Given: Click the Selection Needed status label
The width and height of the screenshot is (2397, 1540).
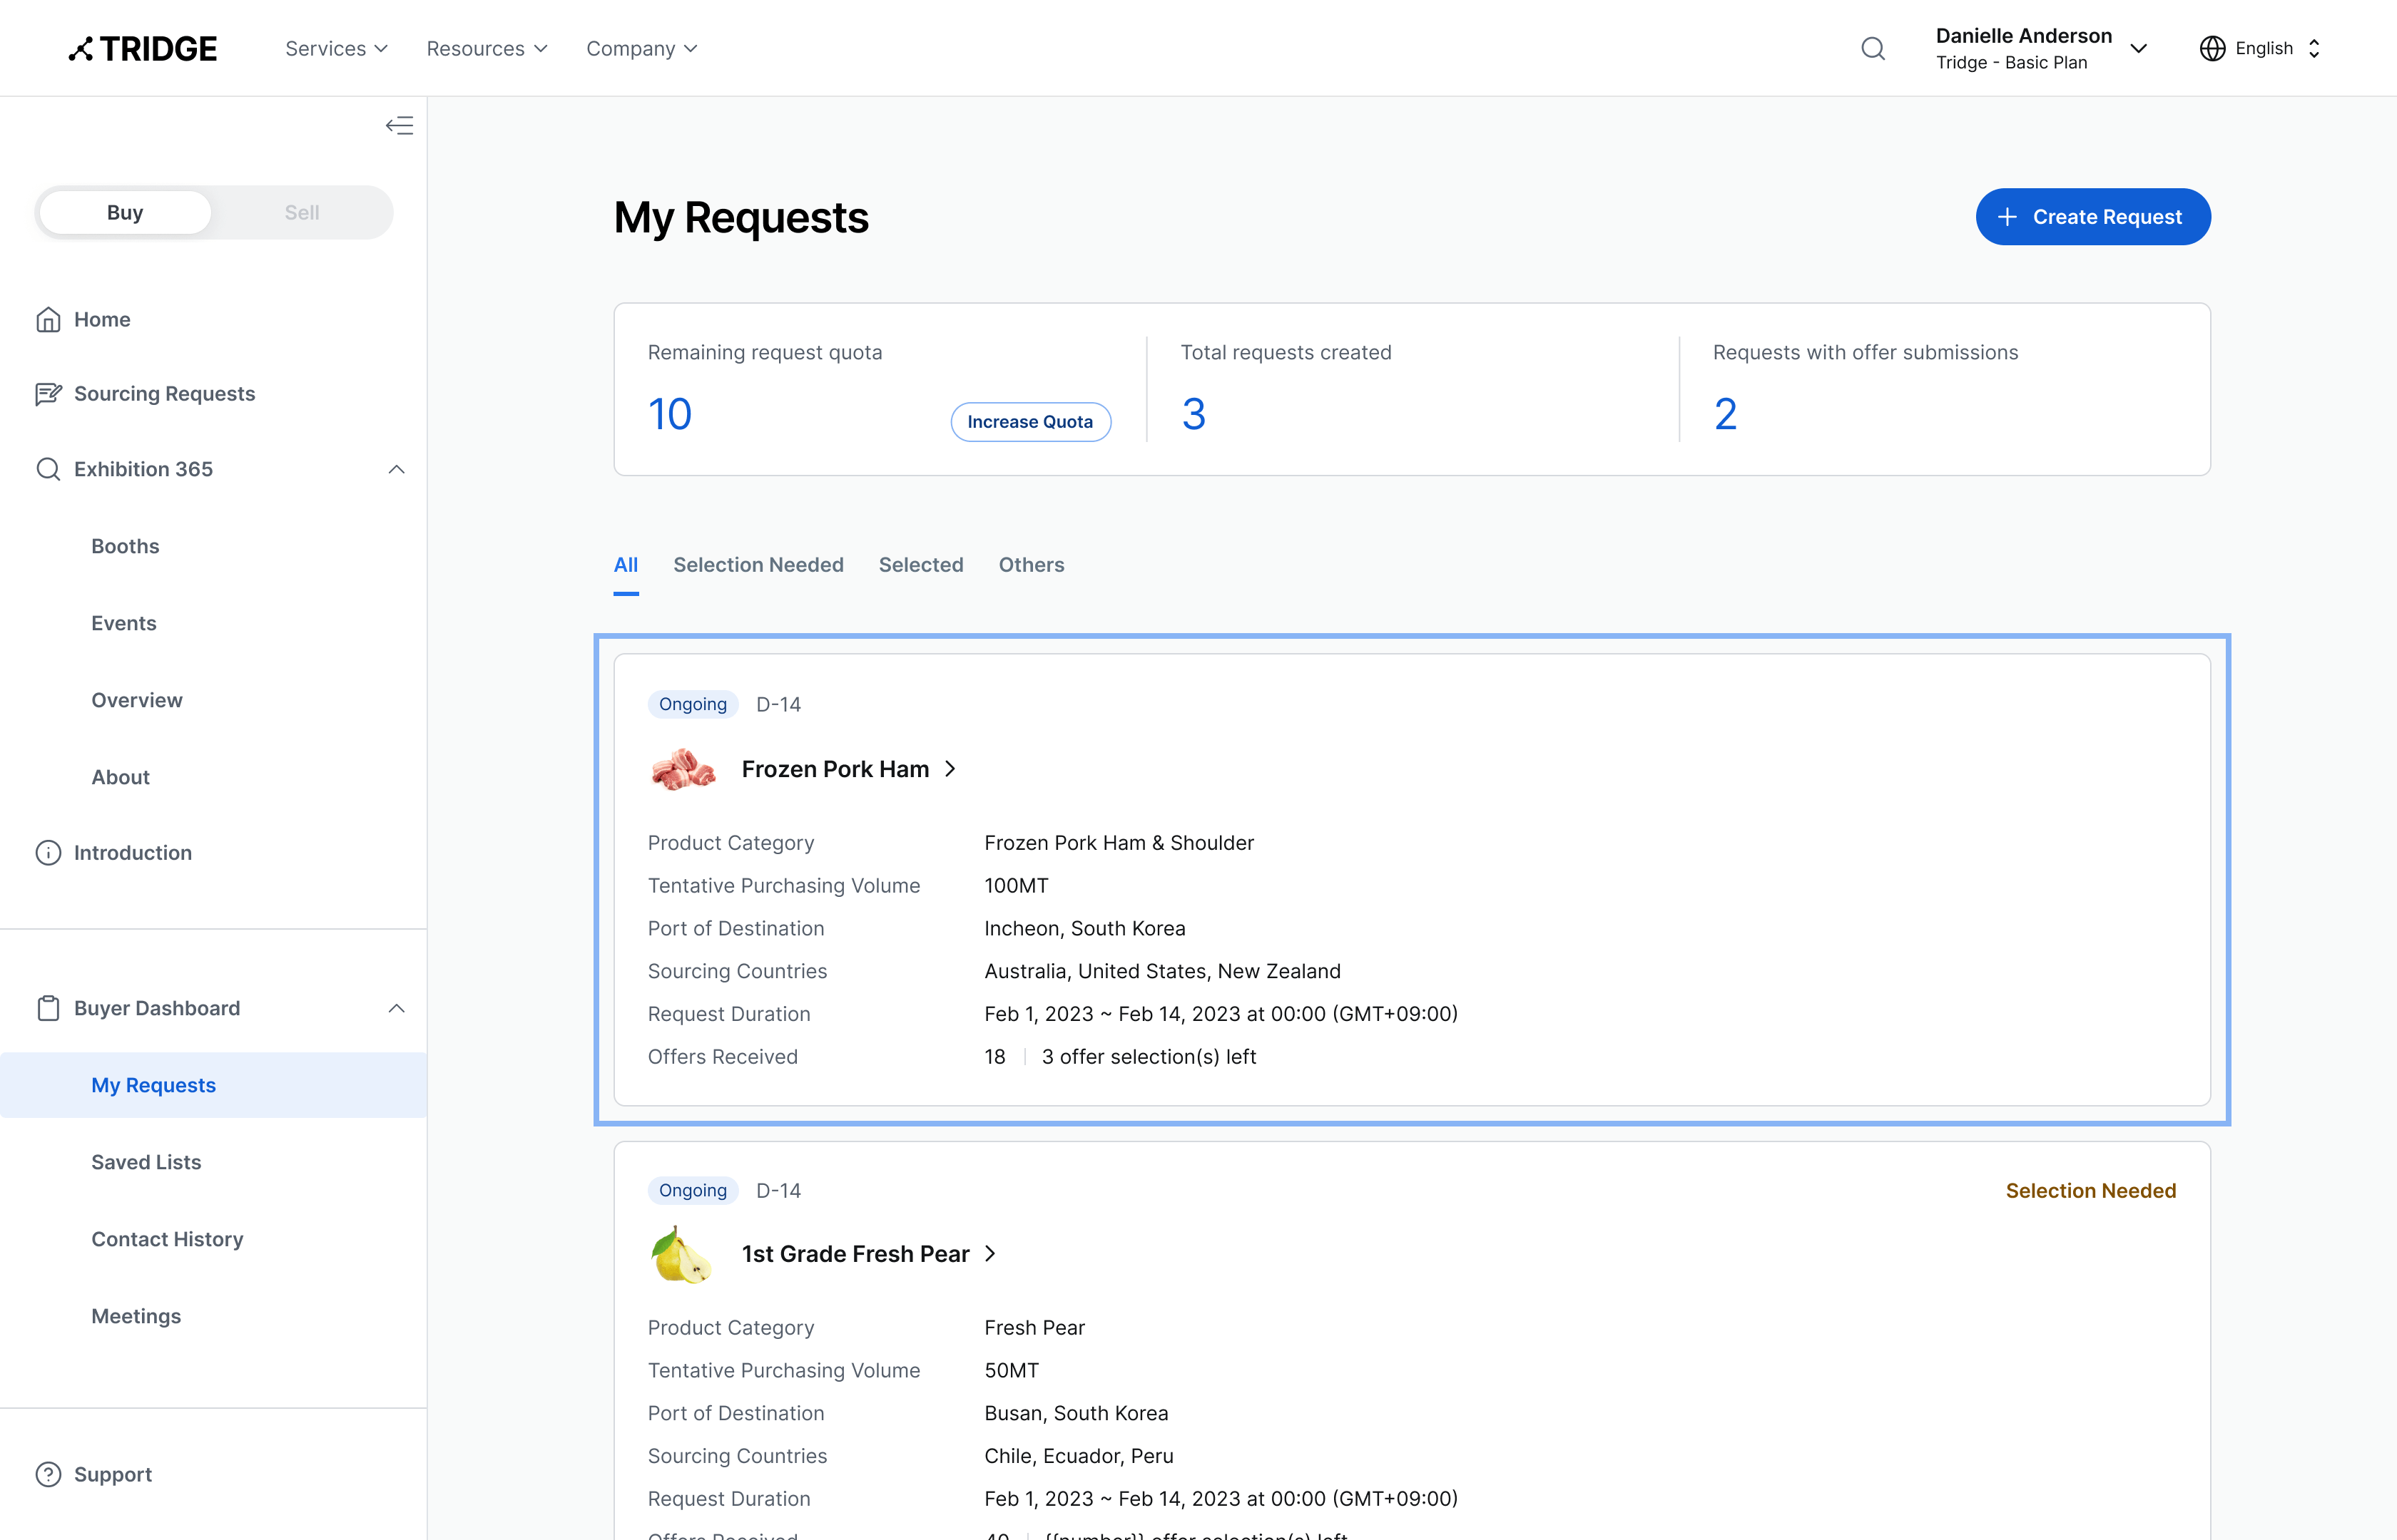Looking at the screenshot, I should click(2091, 1191).
